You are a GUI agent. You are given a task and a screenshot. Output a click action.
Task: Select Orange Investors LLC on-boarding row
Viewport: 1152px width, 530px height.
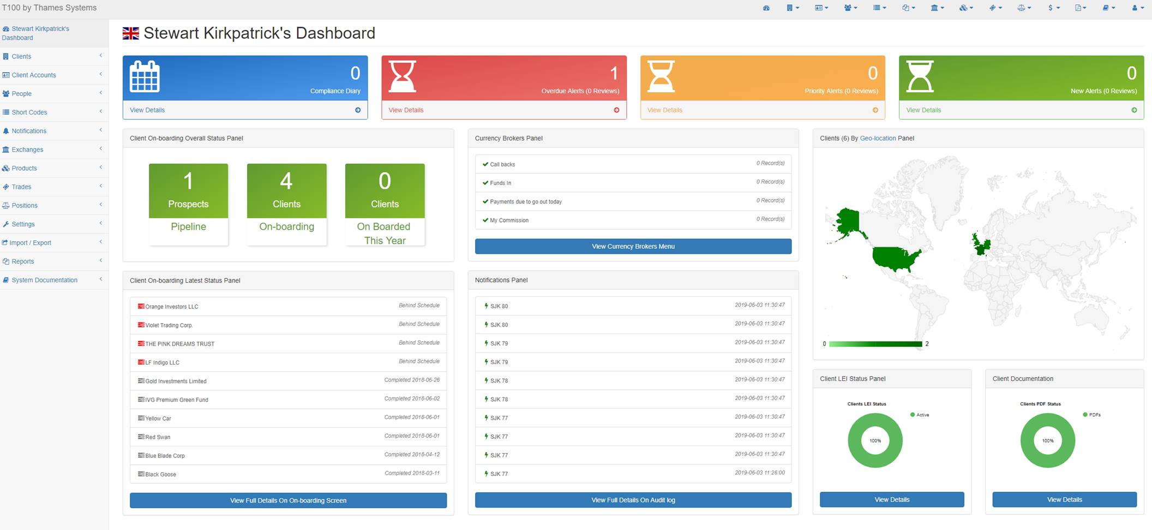point(172,307)
